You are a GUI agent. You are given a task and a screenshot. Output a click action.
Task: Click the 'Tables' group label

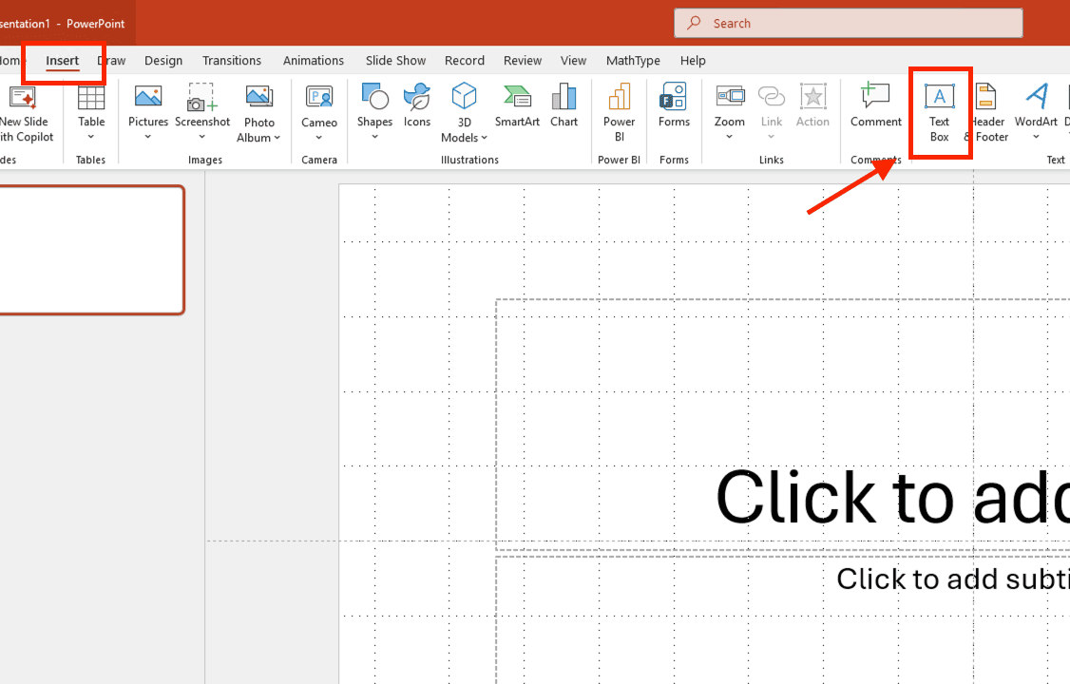pyautogui.click(x=90, y=160)
